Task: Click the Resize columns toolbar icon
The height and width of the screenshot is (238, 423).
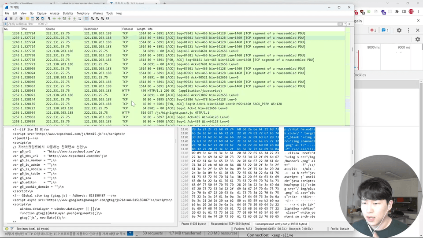Action: click(x=108, y=19)
